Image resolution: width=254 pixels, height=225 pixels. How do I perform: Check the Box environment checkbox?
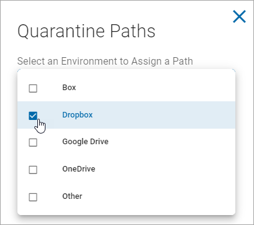pyautogui.click(x=33, y=88)
